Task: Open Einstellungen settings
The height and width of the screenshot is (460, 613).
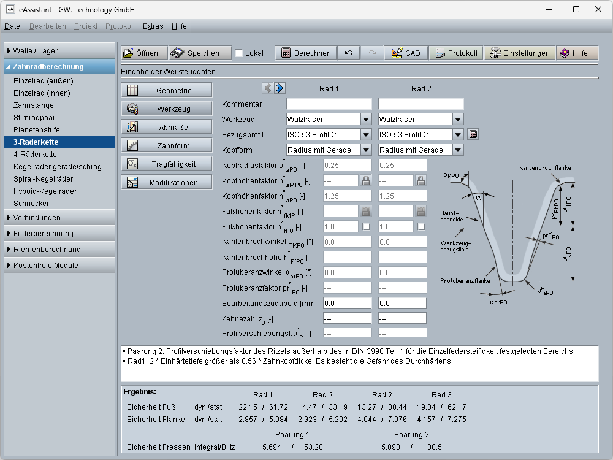Action: click(x=519, y=53)
